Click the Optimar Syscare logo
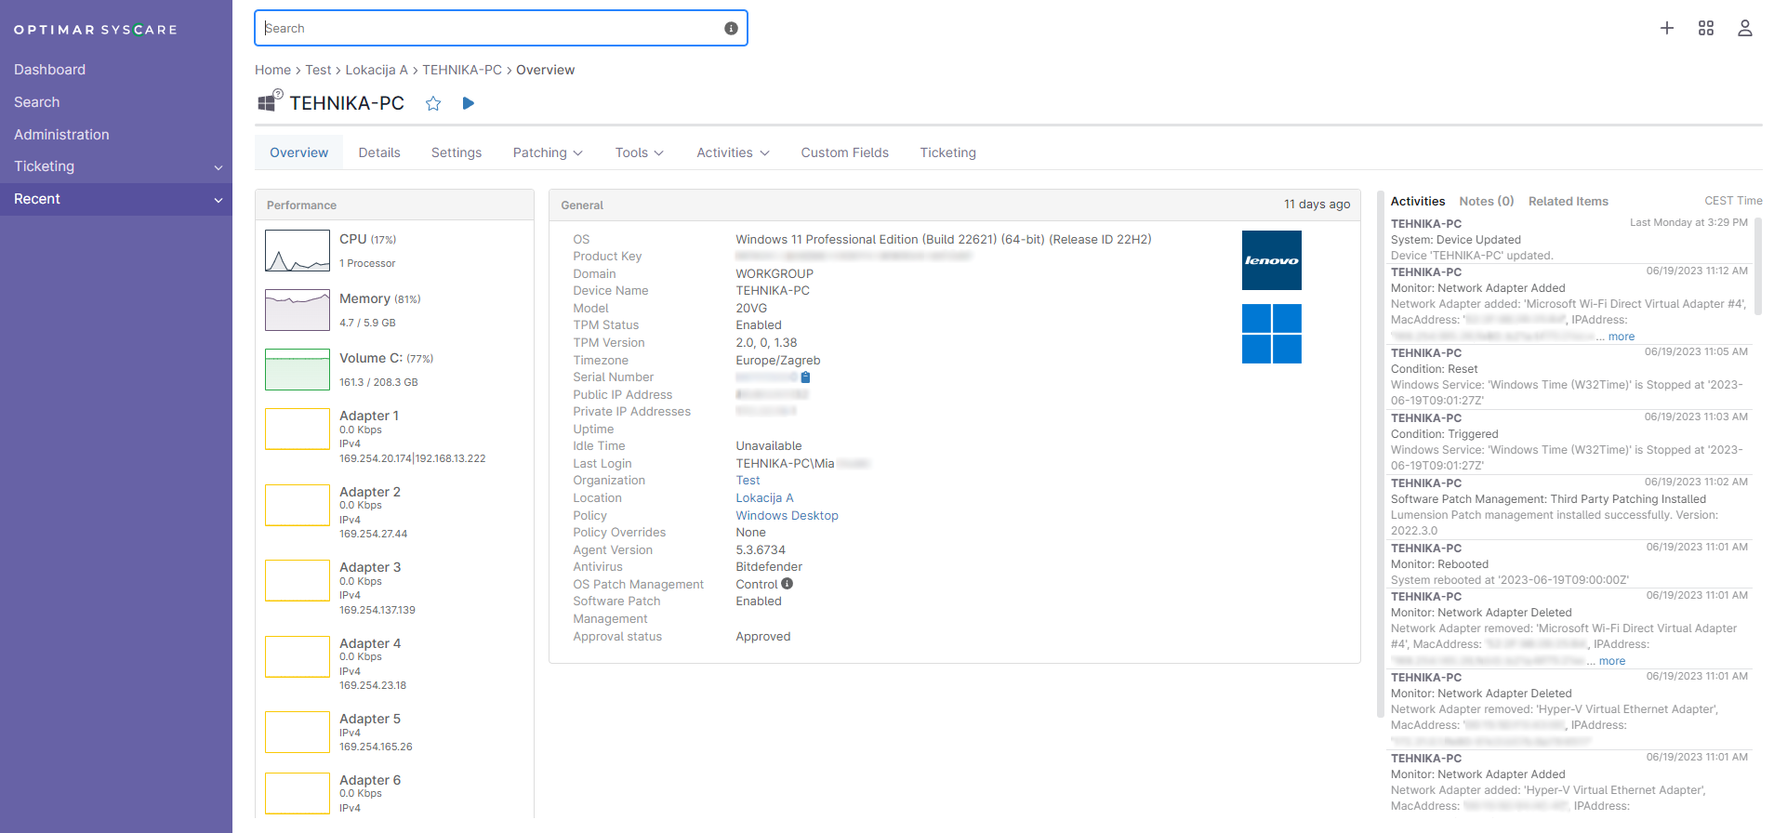Screen dimensions: 1774x833 tap(95, 30)
